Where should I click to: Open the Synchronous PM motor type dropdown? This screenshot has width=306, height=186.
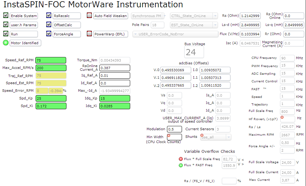[148, 16]
